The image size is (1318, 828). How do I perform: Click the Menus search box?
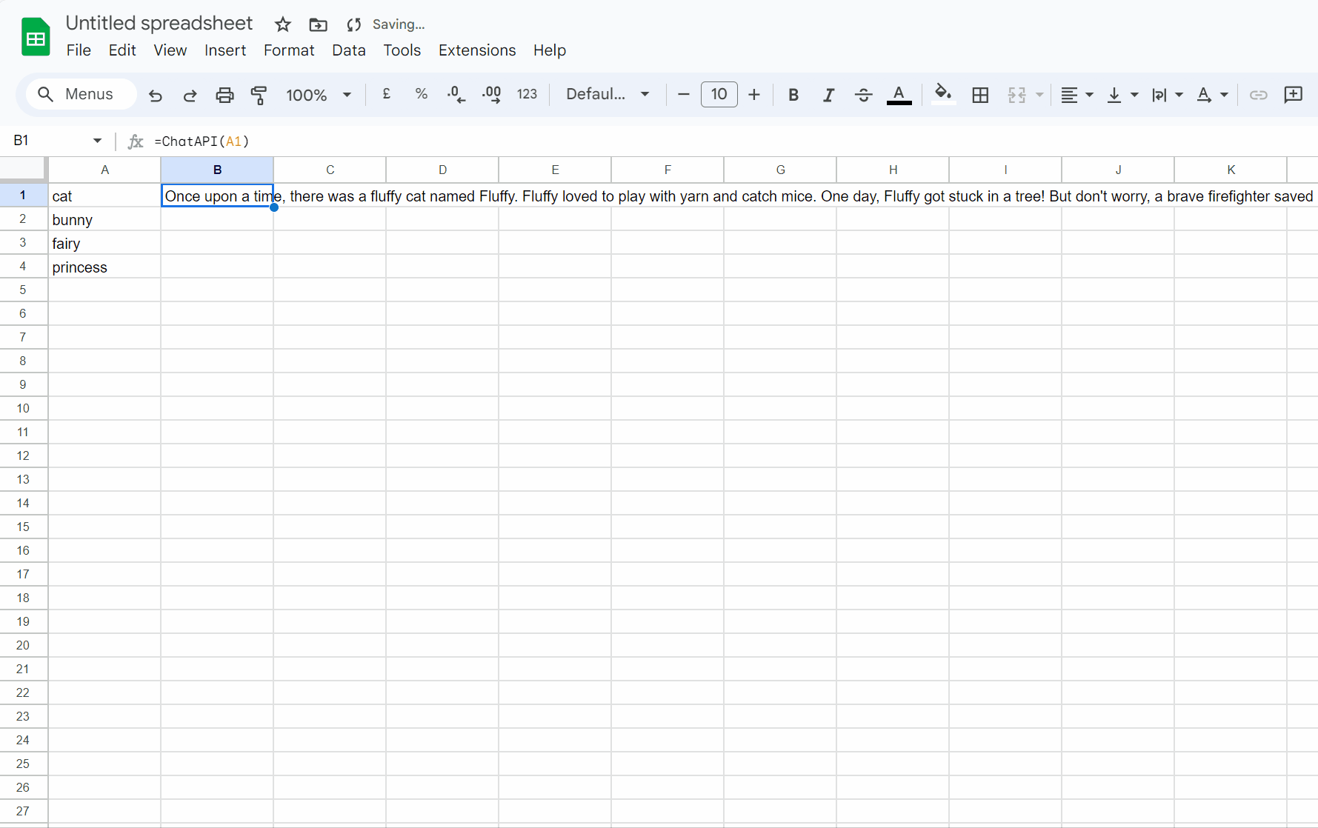81,94
